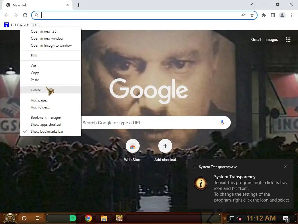The image size is (298, 224).
Task: Open Bookmark manager from the menu
Action: pos(51,118)
